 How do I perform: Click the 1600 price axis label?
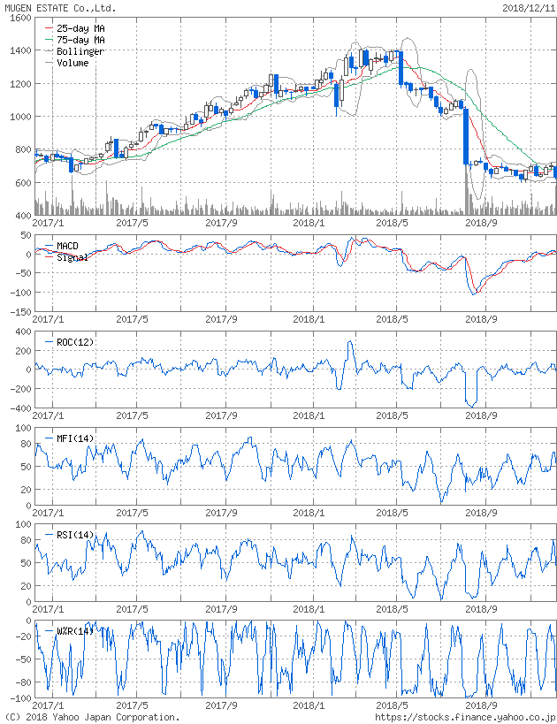click(18, 18)
